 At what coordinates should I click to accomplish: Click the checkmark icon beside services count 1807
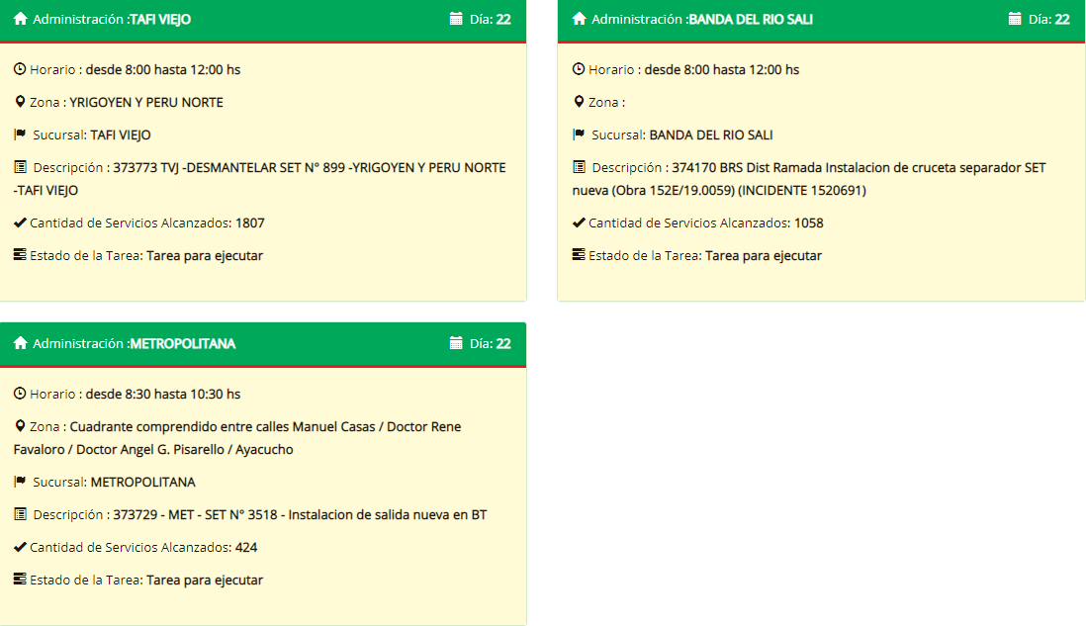click(x=20, y=223)
